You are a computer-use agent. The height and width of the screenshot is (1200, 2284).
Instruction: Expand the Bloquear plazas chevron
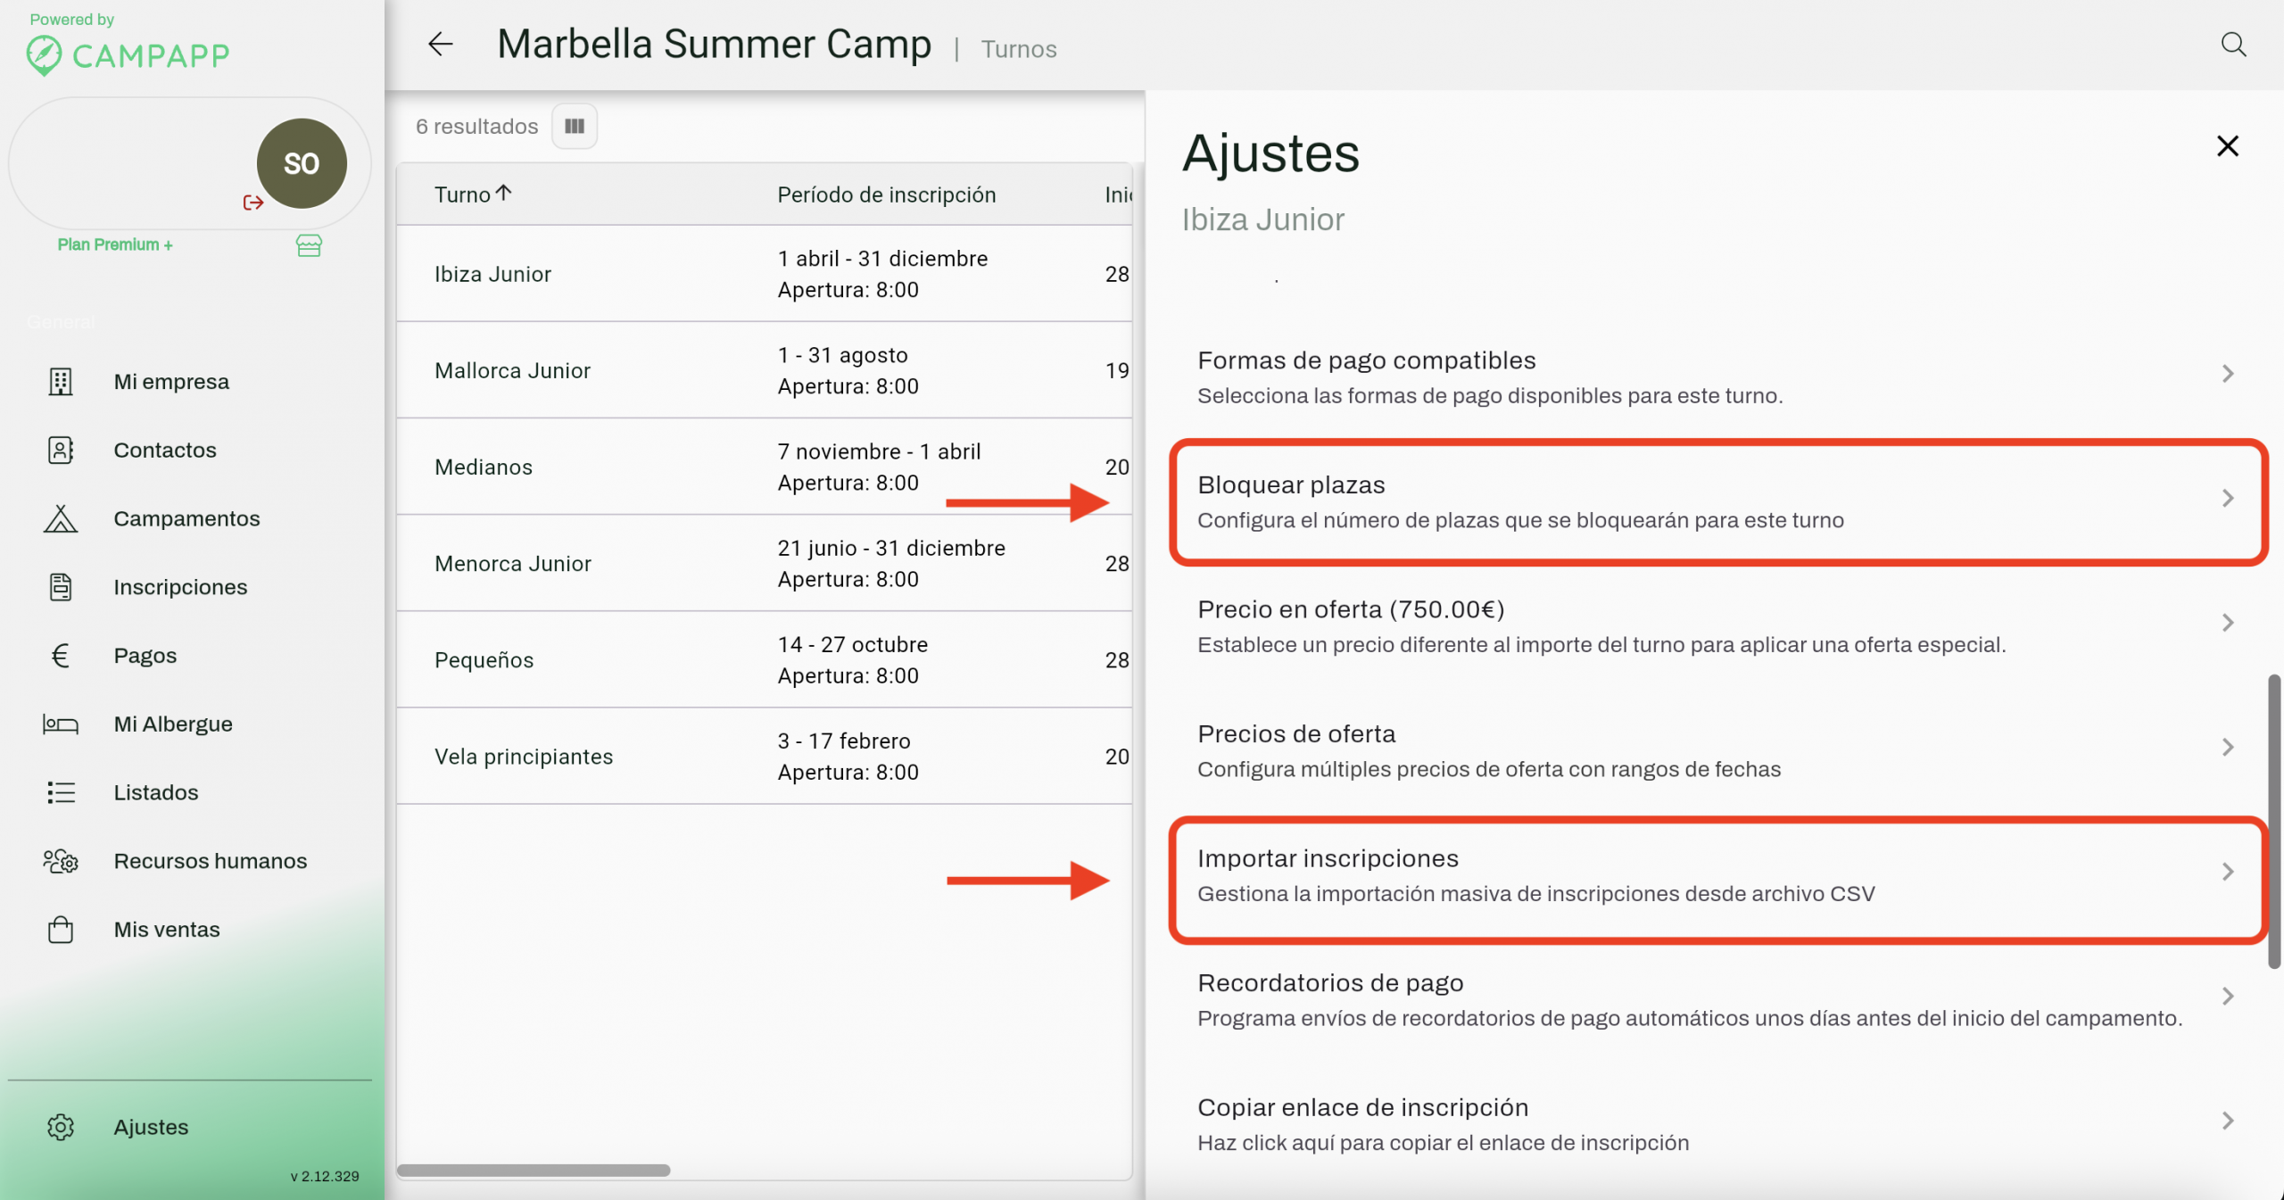[x=2228, y=498]
